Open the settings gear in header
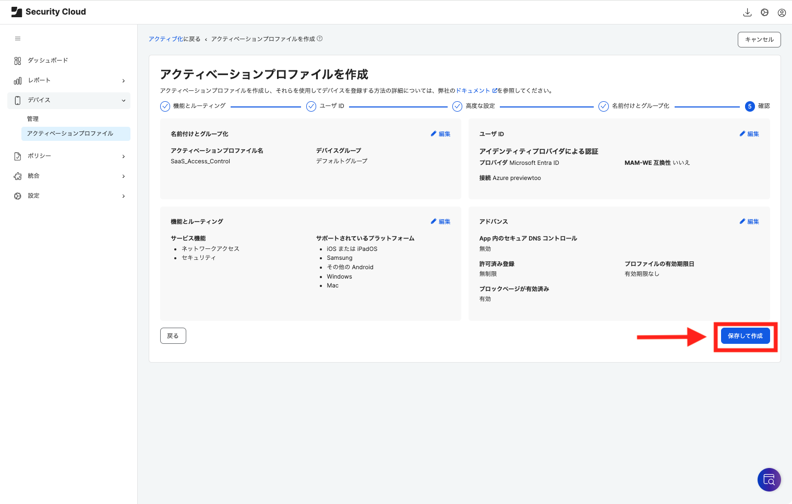Screen dimensions: 792x504 (x=764, y=13)
